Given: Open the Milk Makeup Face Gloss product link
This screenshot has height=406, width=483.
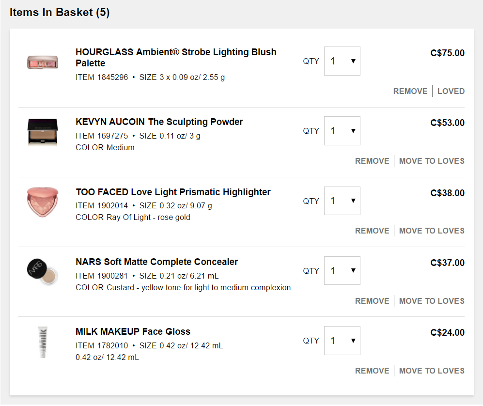Looking at the screenshot, I should pyautogui.click(x=133, y=331).
